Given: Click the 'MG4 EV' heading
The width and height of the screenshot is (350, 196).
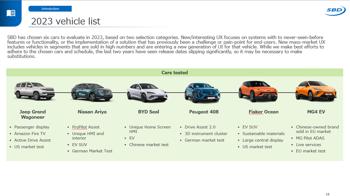Looking at the screenshot, I should [316, 112].
